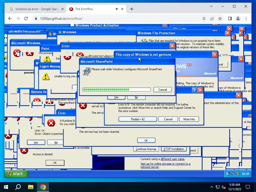The image size is (256, 192).
Task: Click the Logon Message warning icon
Action: [46, 76]
